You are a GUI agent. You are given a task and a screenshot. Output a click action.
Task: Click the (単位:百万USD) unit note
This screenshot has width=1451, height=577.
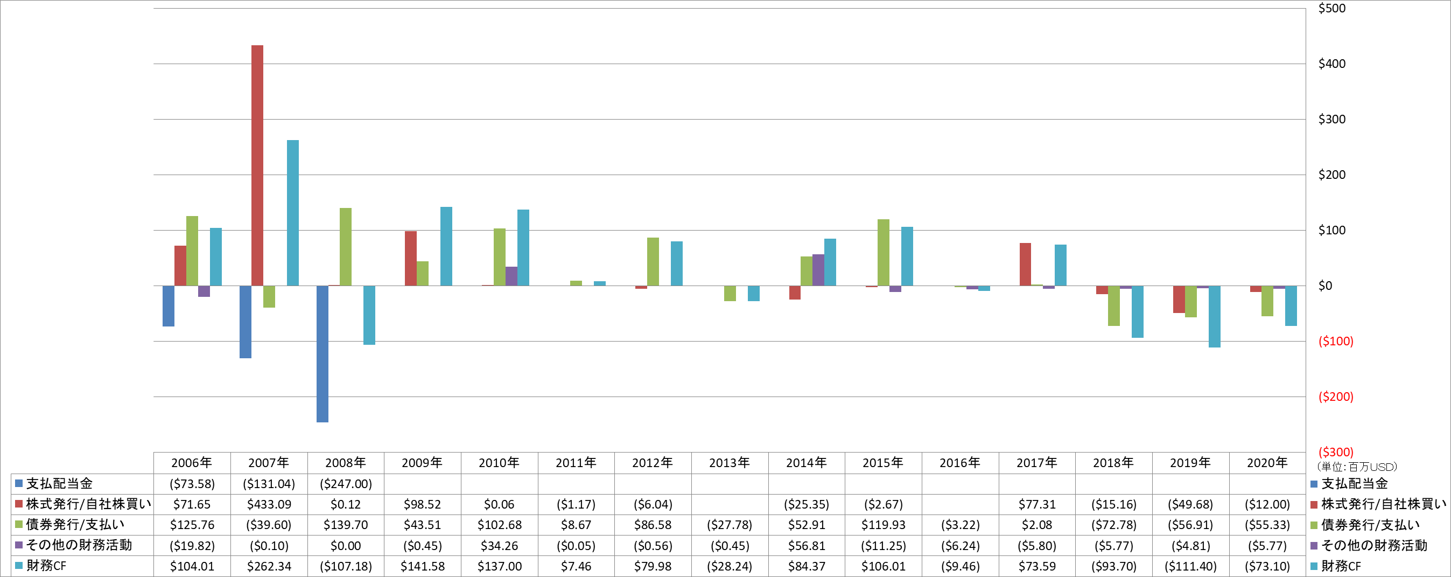coord(1357,467)
